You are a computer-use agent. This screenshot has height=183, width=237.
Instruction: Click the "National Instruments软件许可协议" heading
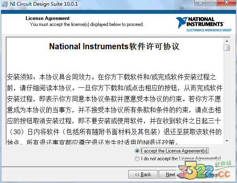114,46
